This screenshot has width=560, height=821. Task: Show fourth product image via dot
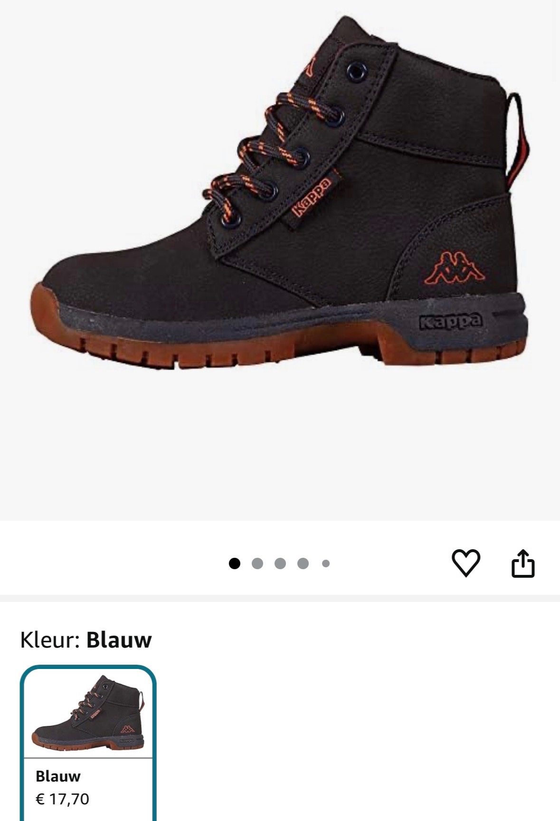point(303,563)
